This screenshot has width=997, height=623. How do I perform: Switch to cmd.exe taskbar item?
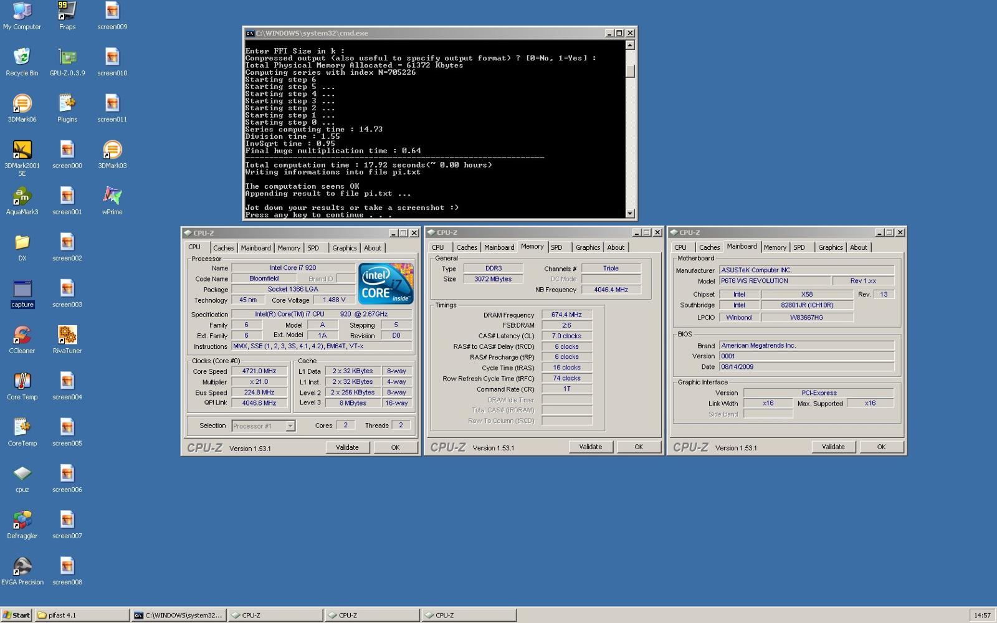pos(178,615)
